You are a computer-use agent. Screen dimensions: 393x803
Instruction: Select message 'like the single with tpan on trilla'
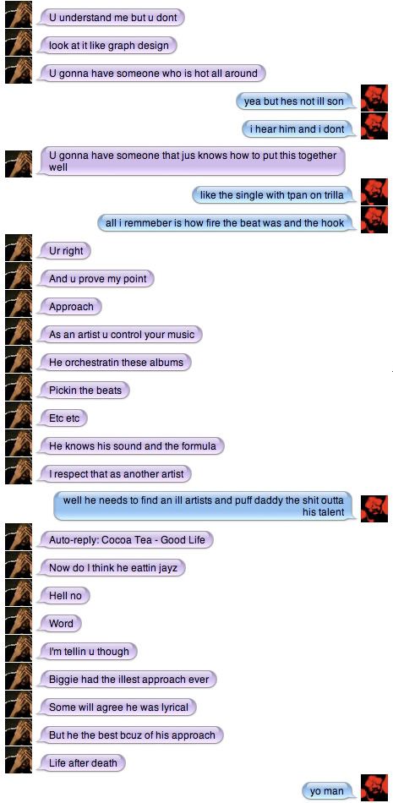(x=276, y=194)
